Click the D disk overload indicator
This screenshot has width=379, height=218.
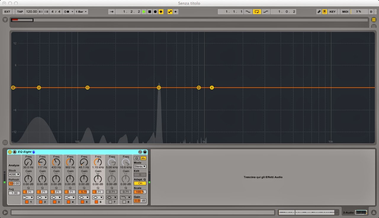click(x=371, y=12)
